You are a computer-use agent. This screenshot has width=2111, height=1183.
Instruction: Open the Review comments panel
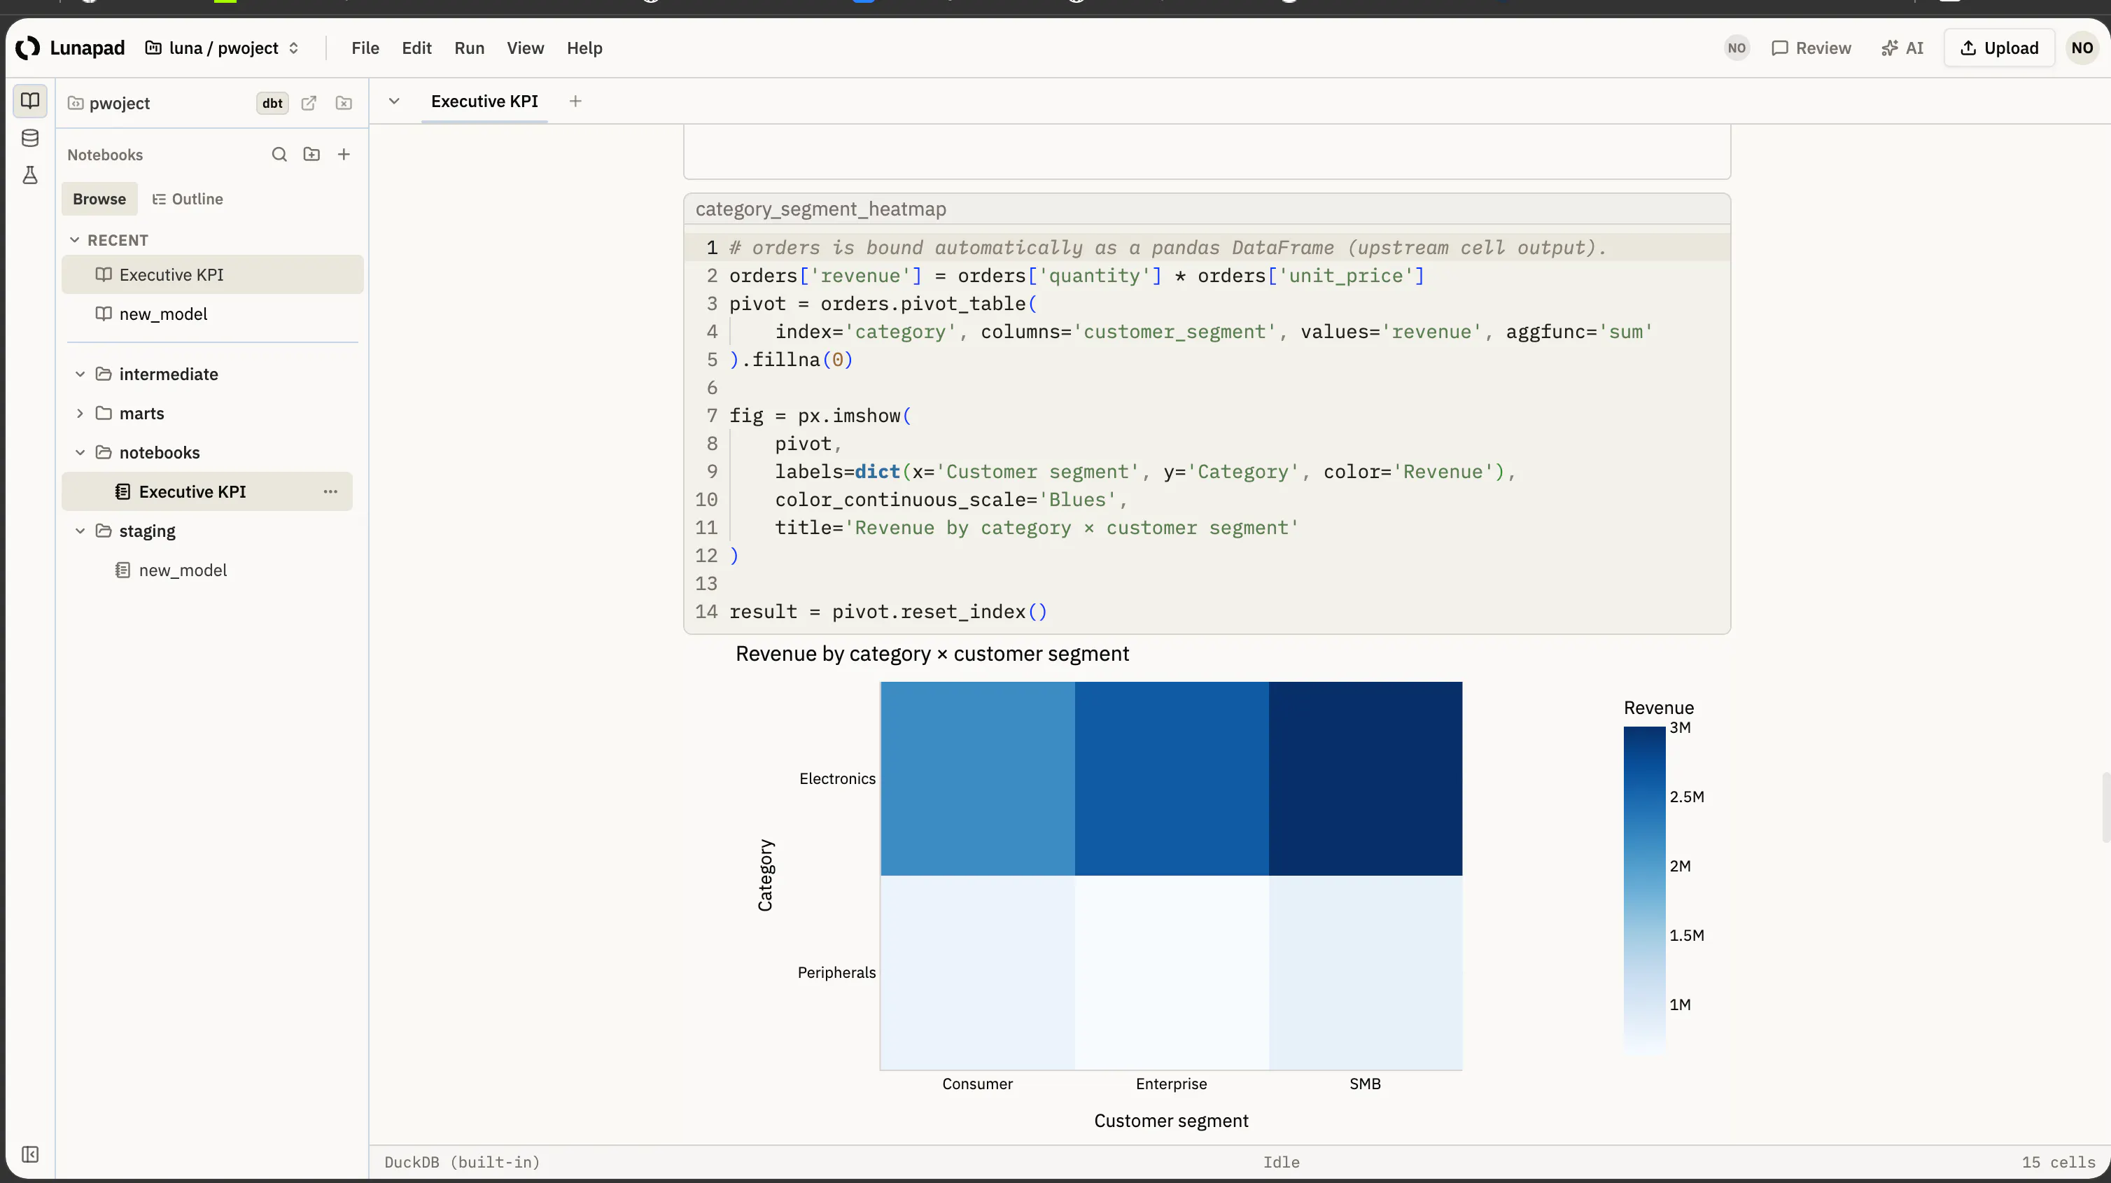pyautogui.click(x=1811, y=48)
